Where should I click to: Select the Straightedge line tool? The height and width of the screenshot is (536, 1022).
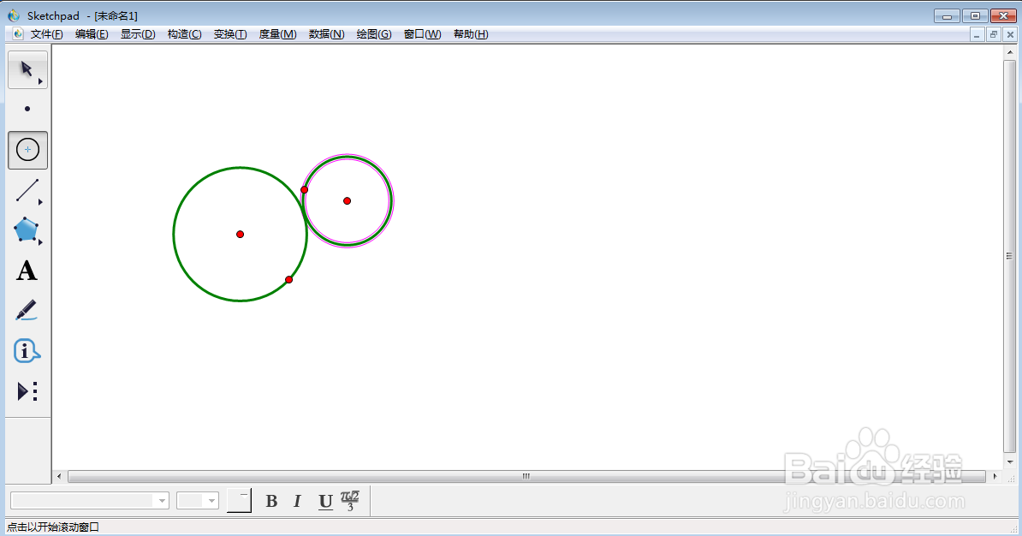point(27,190)
